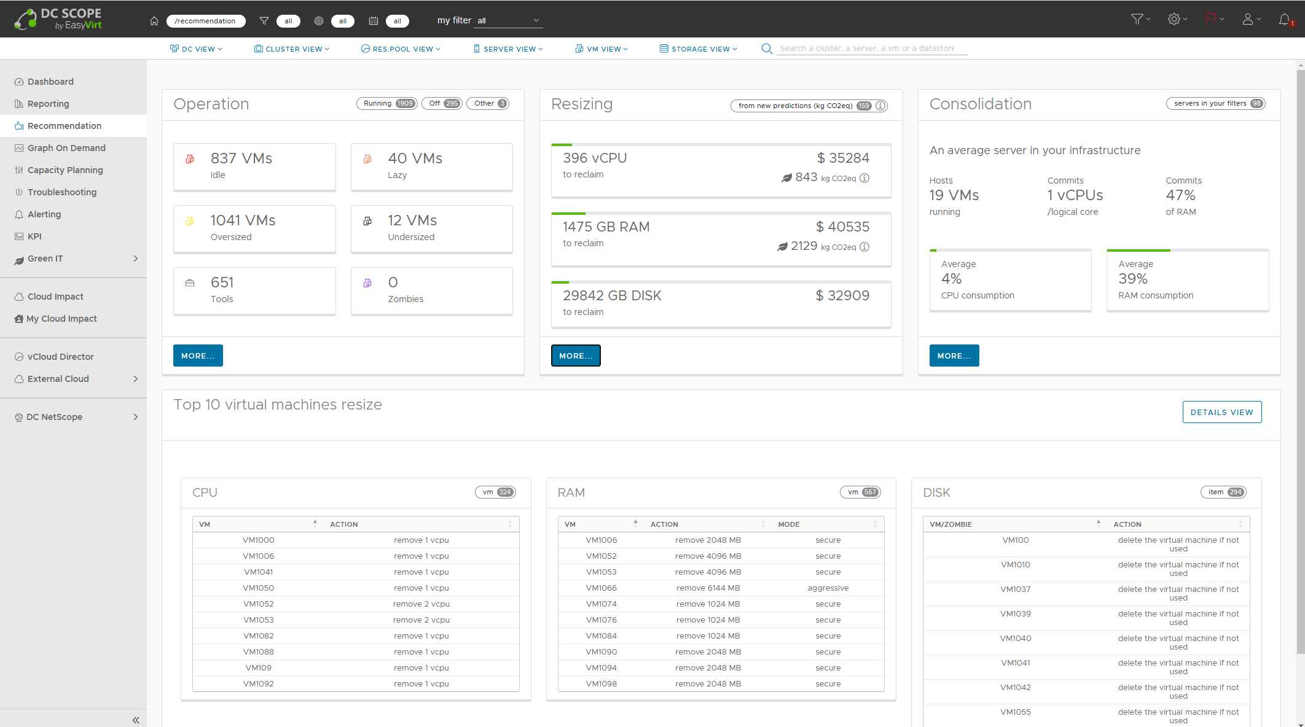Viewport: 1305px width, 727px height.
Task: Toggle the Off 295 filter pill
Action: 442,103
